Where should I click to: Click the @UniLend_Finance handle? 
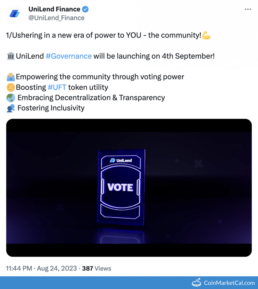(56, 18)
